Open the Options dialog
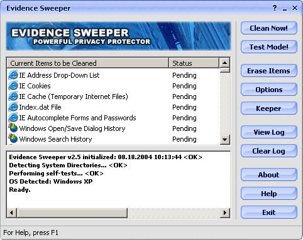The image size is (303, 240). (x=269, y=90)
